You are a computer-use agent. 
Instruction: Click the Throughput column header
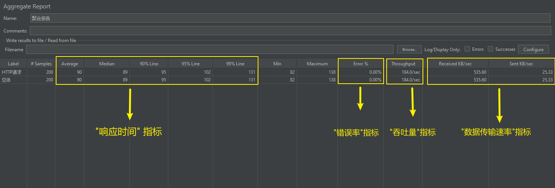[x=403, y=64]
